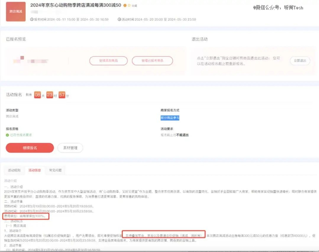Click the 报名资格 label
The width and height of the screenshot is (319, 252).
12,129
